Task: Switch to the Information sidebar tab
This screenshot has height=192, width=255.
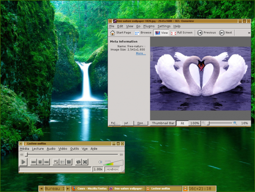Action: pyautogui.click(x=127, y=123)
